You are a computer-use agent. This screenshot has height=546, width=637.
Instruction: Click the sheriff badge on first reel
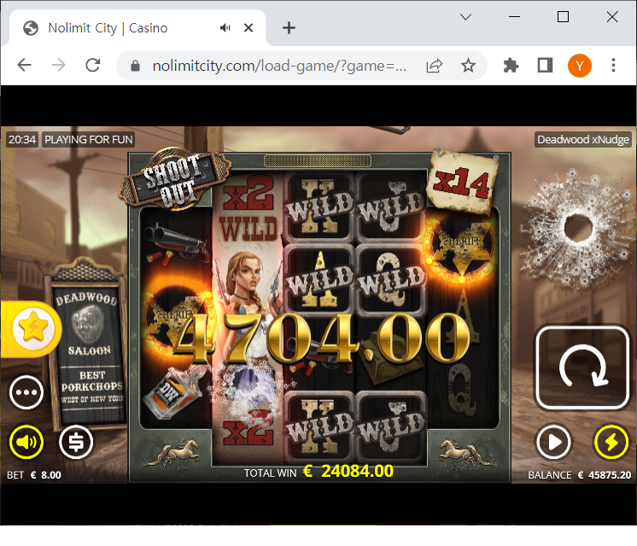[177, 317]
